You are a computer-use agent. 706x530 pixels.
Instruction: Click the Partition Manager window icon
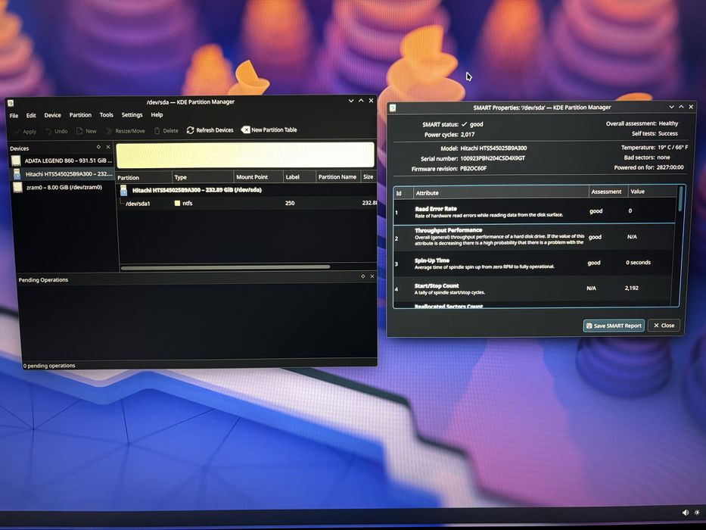(x=11, y=103)
